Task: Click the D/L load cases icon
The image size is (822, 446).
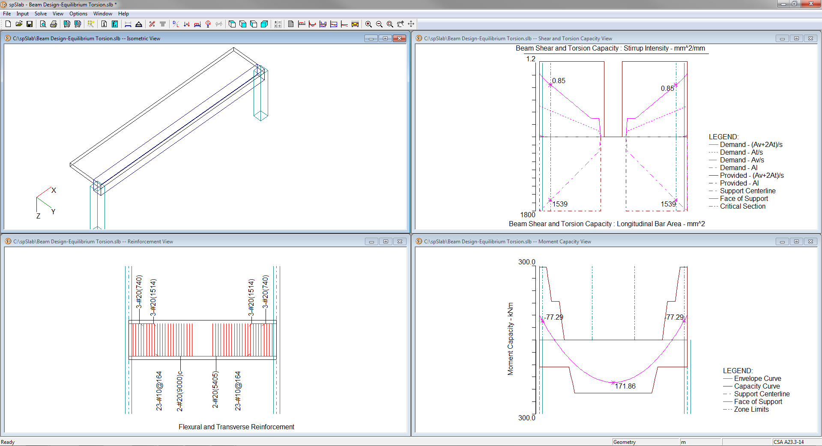Action: [x=176, y=24]
